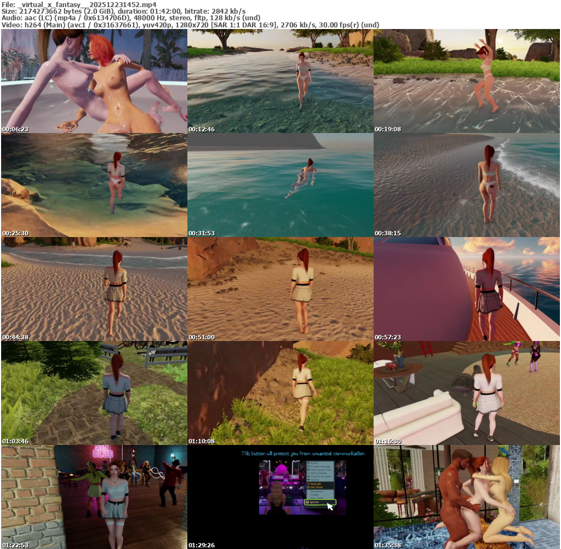Click the yacht deck frame at 00:57:23

(467, 289)
